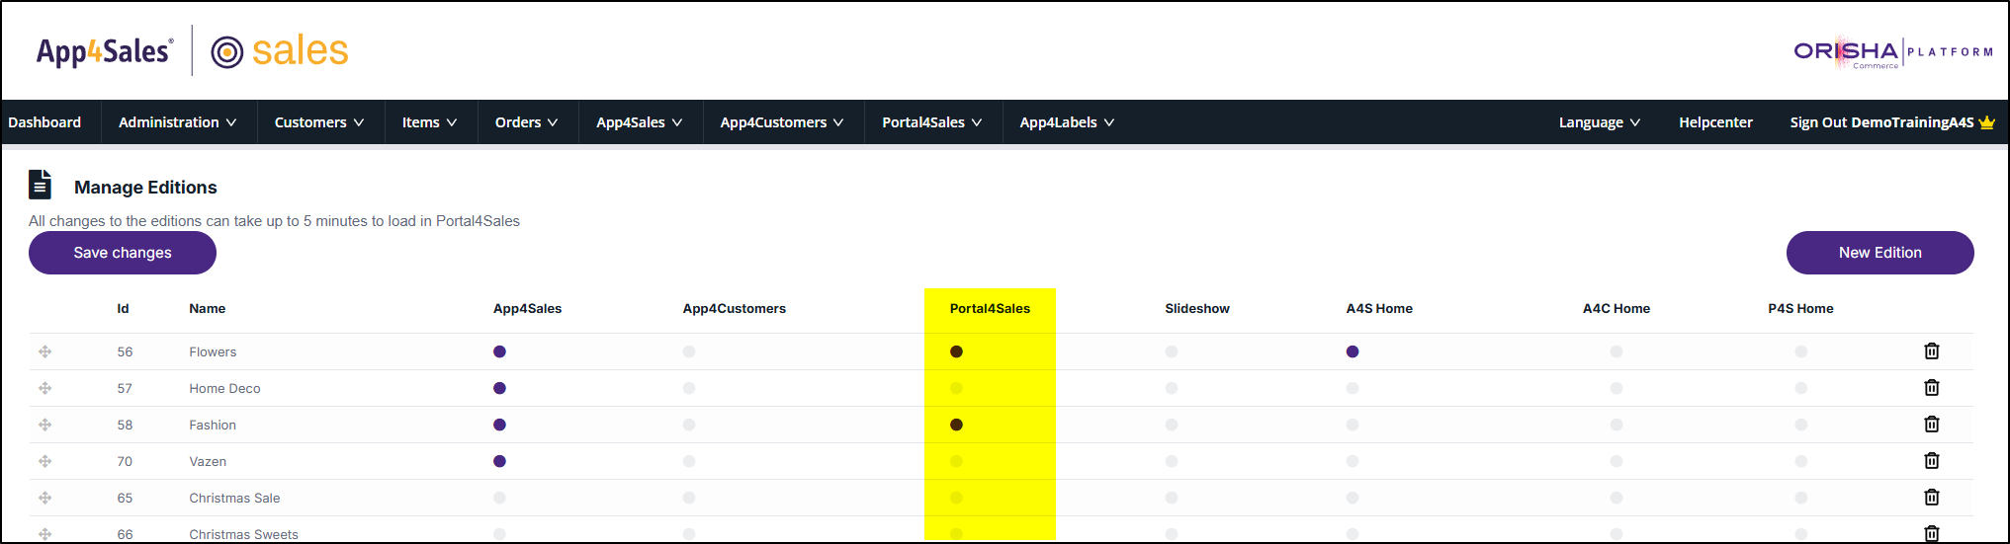Screen dimensions: 2010x544
Task: Click Save changes button
Action: [x=123, y=253]
